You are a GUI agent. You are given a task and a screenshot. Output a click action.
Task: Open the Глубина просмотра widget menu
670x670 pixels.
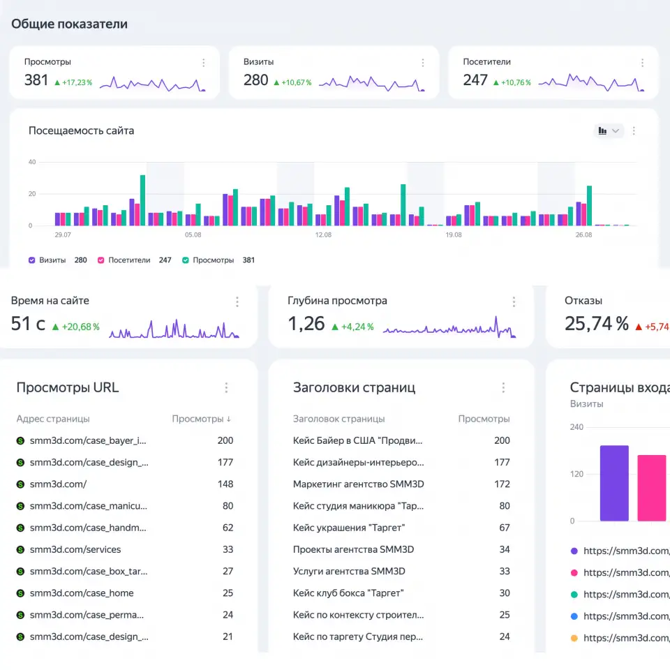click(x=514, y=302)
